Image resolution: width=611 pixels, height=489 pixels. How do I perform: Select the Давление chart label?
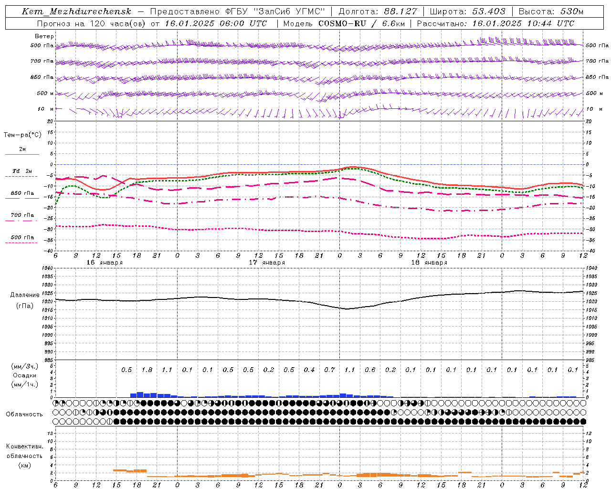coord(25,295)
